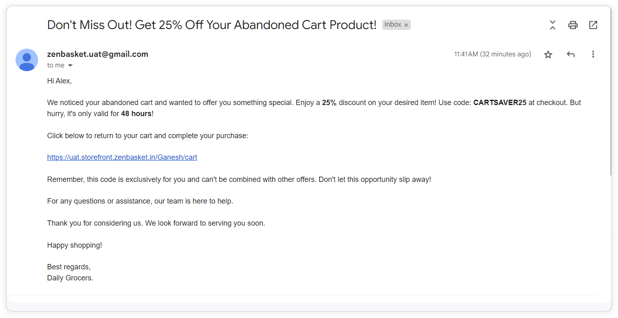Expand the "to me" recipient details arrow
The width and height of the screenshot is (618, 318).
click(70, 65)
